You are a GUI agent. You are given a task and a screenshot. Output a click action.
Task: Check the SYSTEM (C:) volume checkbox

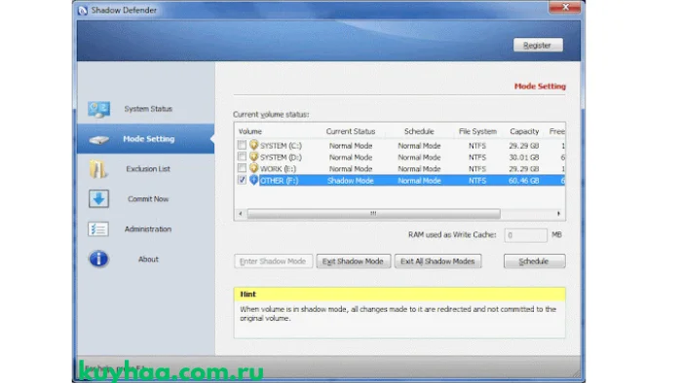(x=242, y=145)
